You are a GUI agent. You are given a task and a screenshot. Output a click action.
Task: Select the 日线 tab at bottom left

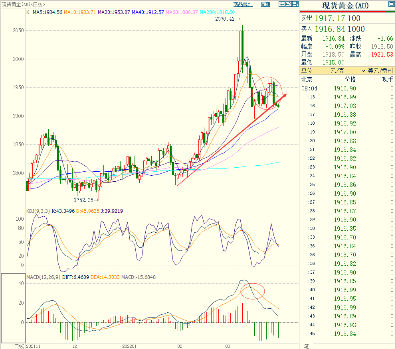pyautogui.click(x=19, y=346)
